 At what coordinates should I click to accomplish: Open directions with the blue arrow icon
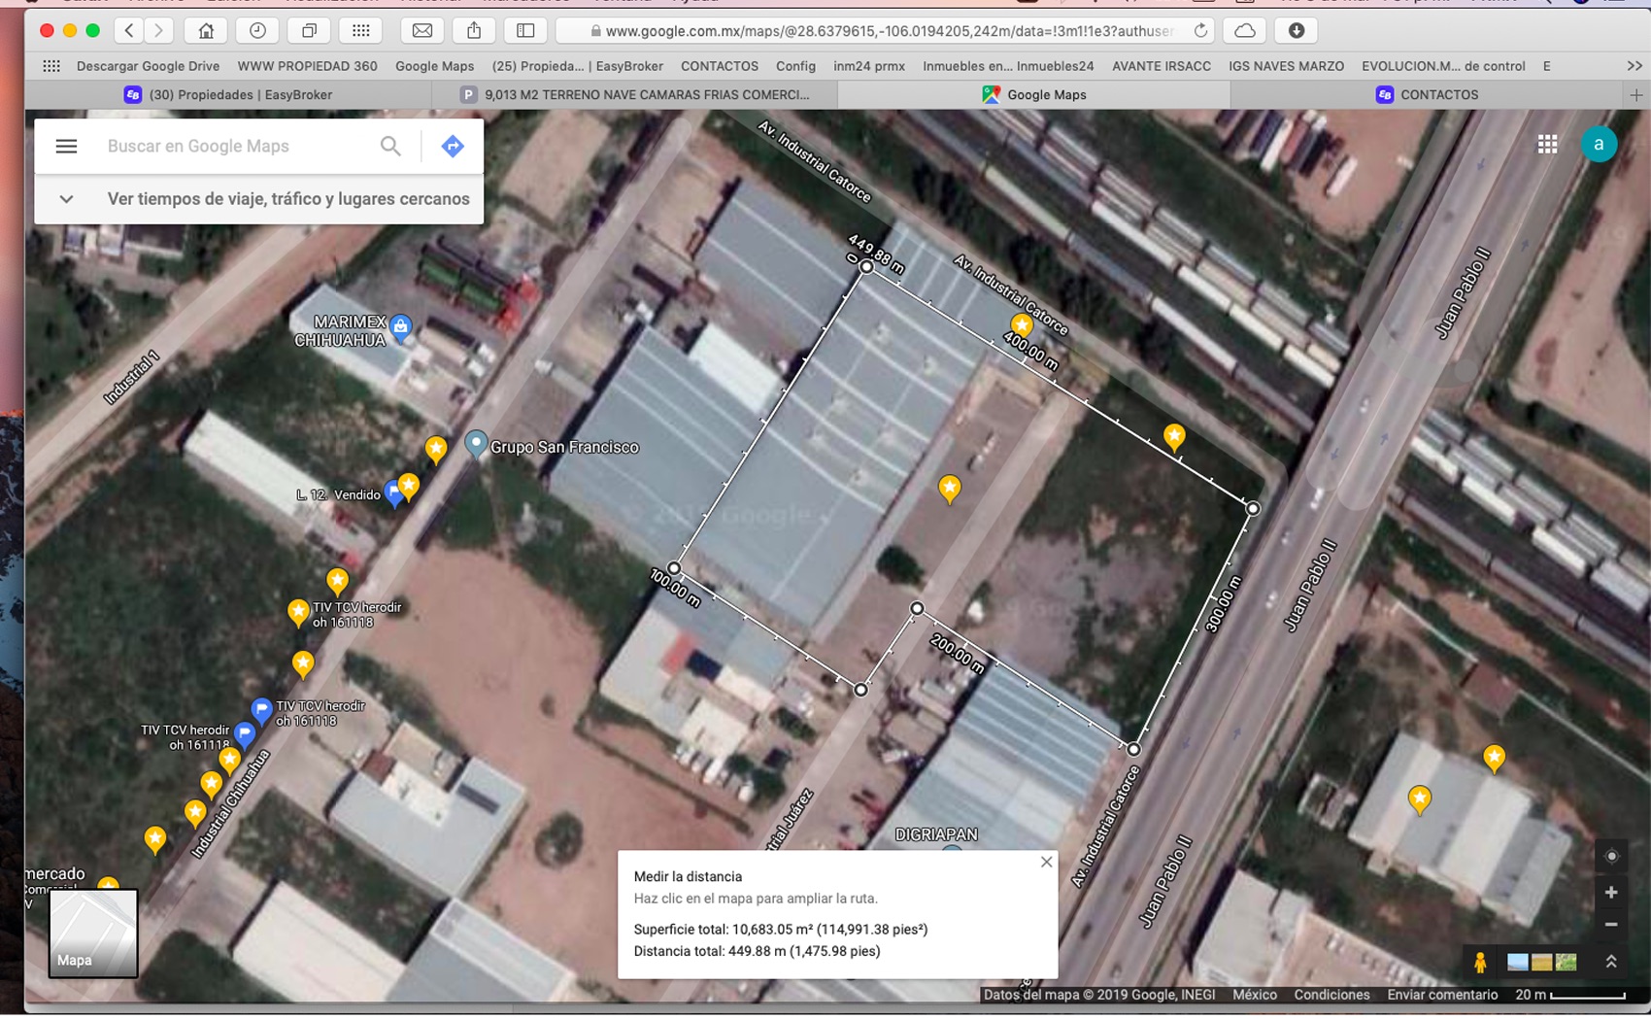453,147
